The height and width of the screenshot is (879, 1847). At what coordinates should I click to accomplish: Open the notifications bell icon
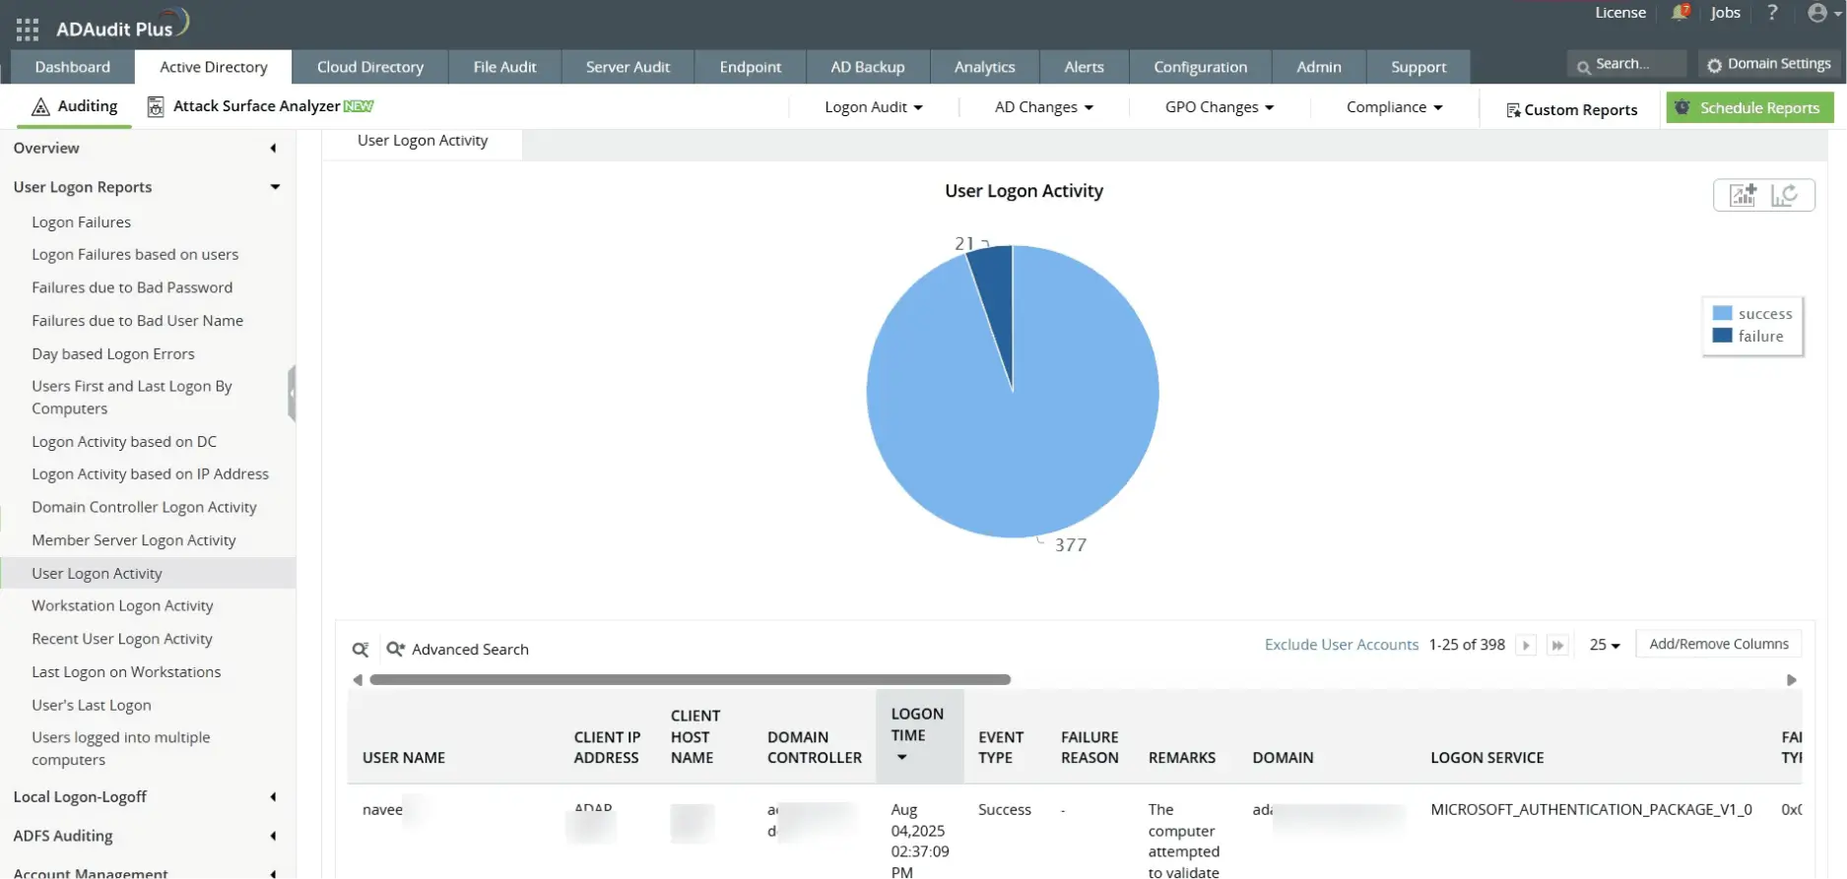click(1680, 13)
